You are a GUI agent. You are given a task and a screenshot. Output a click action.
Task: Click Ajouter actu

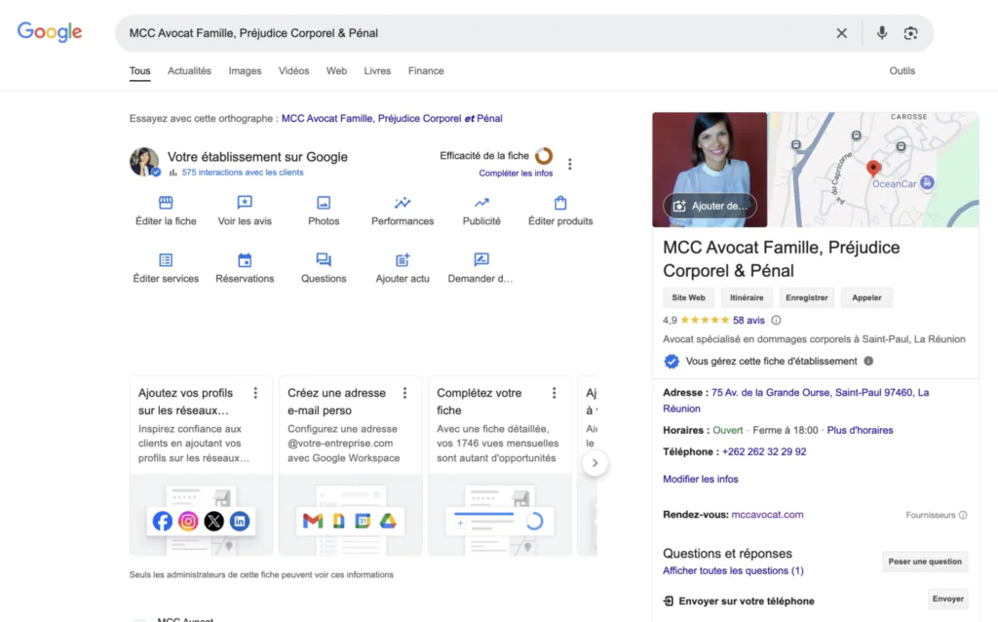(x=403, y=268)
